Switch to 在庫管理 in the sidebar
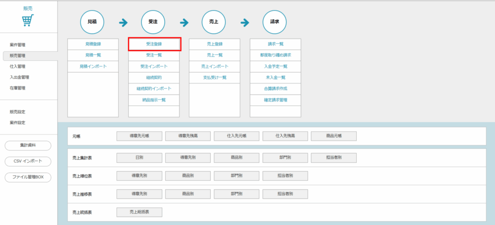This screenshot has width=495, height=225. click(17, 88)
